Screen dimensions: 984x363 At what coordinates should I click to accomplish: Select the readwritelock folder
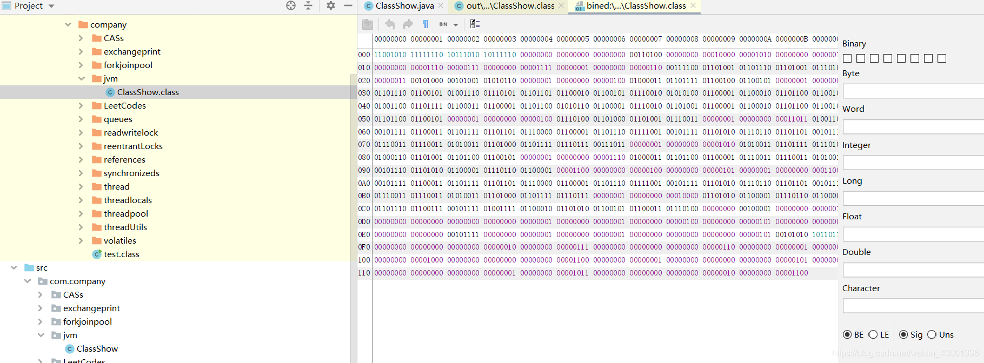tap(131, 132)
